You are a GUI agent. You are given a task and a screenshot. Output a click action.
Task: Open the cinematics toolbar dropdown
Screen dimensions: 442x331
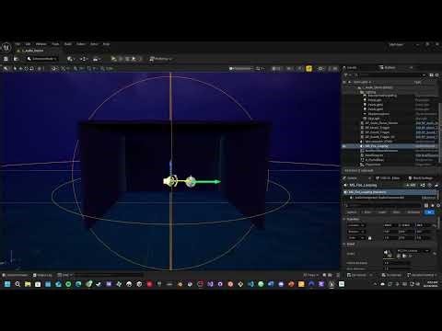(x=97, y=59)
